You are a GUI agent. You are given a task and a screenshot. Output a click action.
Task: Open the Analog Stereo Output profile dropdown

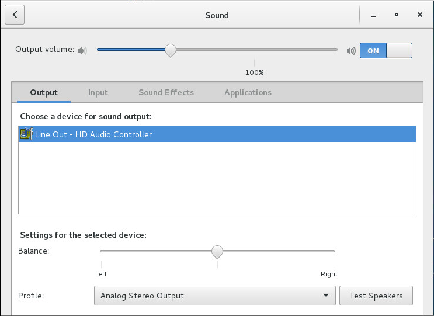point(214,296)
